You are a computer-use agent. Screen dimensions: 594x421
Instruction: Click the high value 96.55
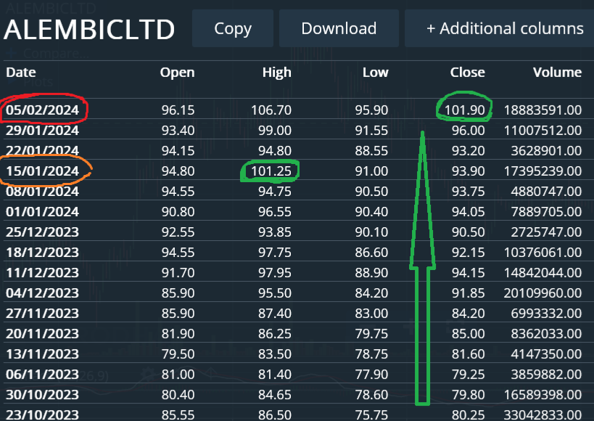(x=275, y=212)
